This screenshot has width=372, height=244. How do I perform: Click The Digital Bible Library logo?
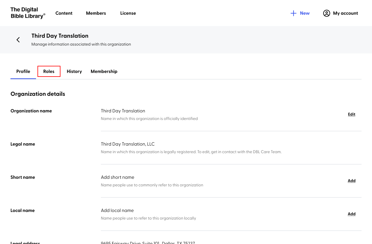tap(28, 13)
